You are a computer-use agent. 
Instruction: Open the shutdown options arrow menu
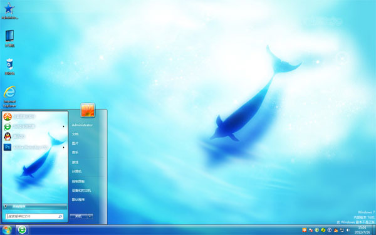click(x=90, y=216)
